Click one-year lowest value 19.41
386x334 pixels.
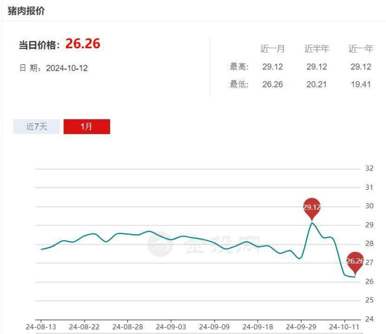361,85
